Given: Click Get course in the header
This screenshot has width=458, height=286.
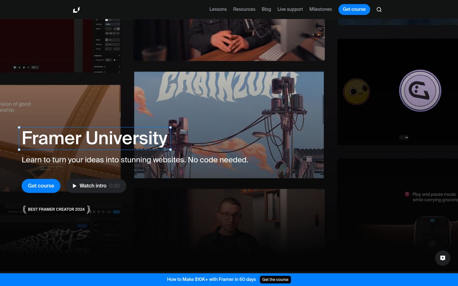Looking at the screenshot, I should pos(354,10).
